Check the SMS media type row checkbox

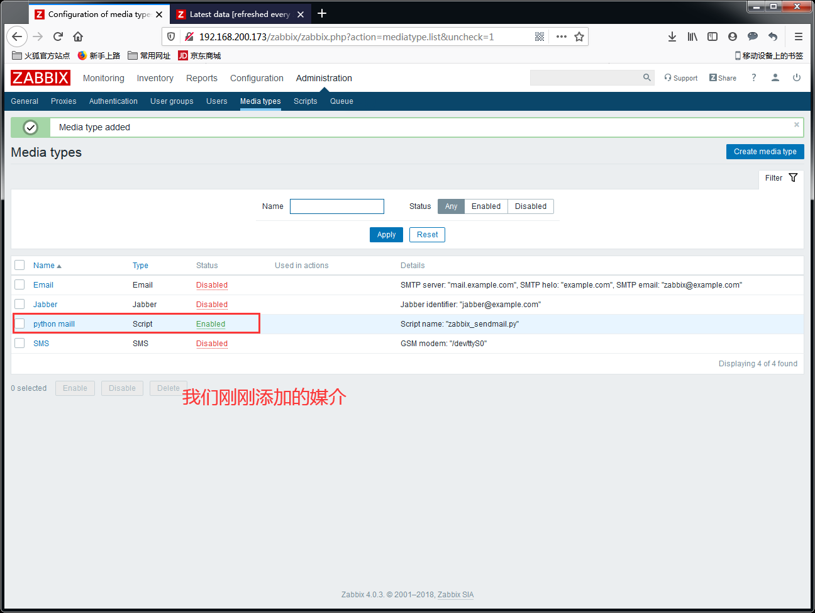click(19, 343)
